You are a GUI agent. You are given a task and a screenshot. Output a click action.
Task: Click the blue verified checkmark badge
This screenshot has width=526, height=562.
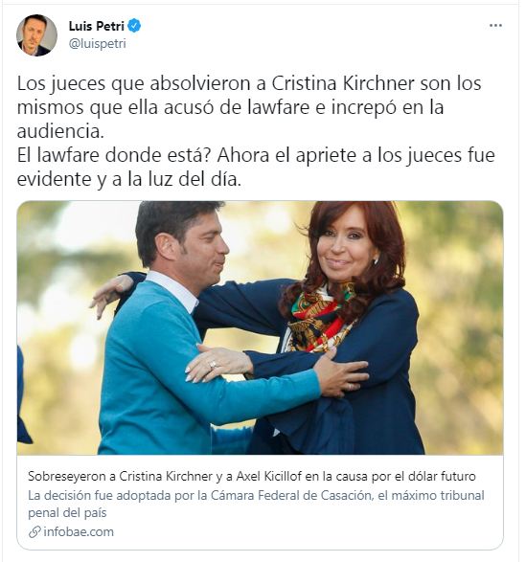134,26
